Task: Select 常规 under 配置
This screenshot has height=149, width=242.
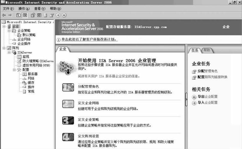Action: tap(31, 92)
